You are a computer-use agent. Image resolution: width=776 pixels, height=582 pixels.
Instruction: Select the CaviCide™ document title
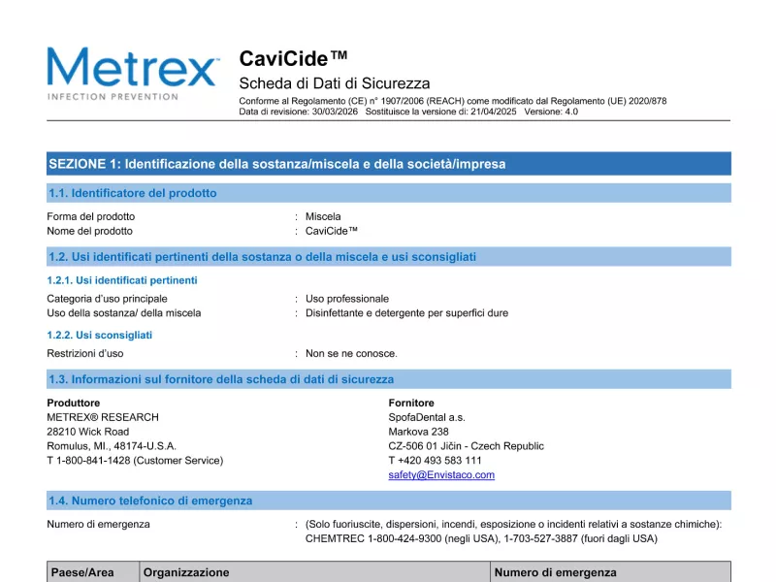point(293,58)
